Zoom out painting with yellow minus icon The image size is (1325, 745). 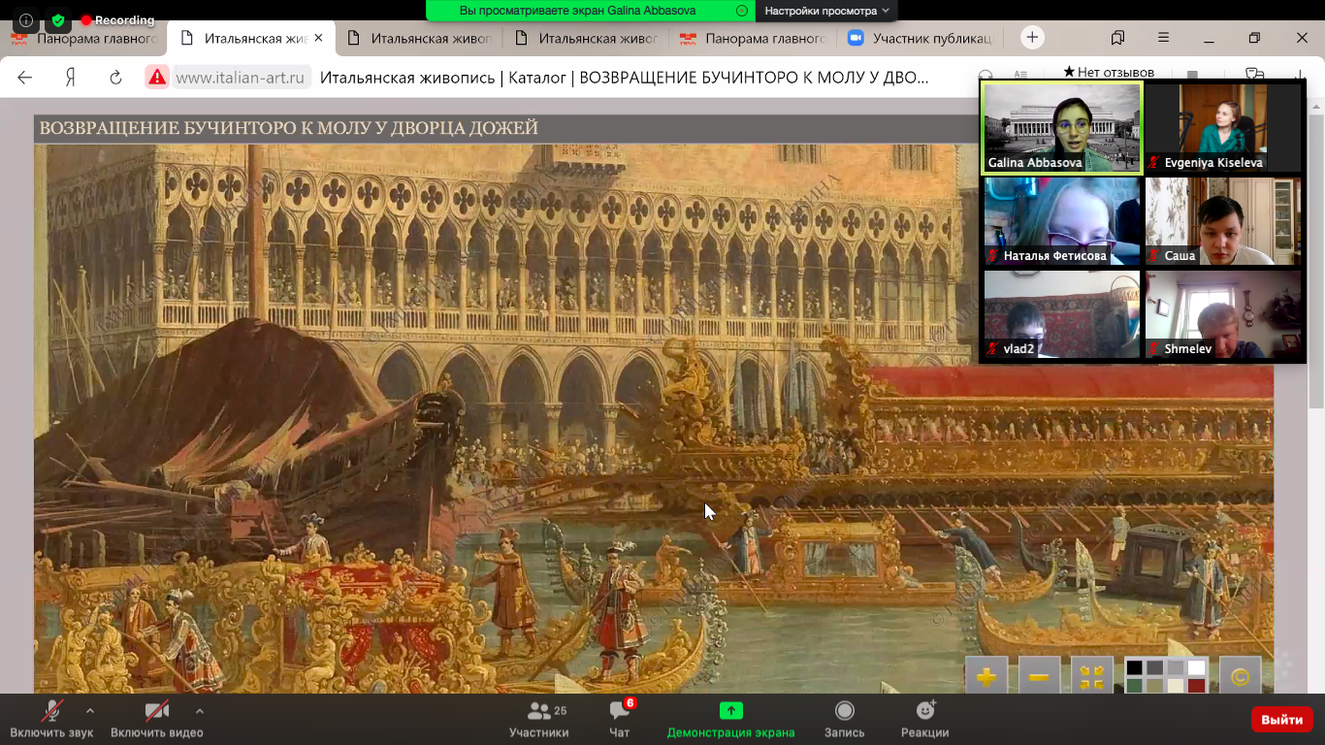(1039, 677)
